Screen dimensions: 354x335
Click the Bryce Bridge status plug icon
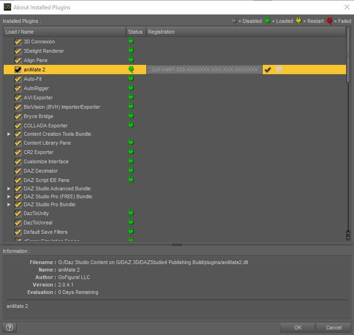pos(131,116)
